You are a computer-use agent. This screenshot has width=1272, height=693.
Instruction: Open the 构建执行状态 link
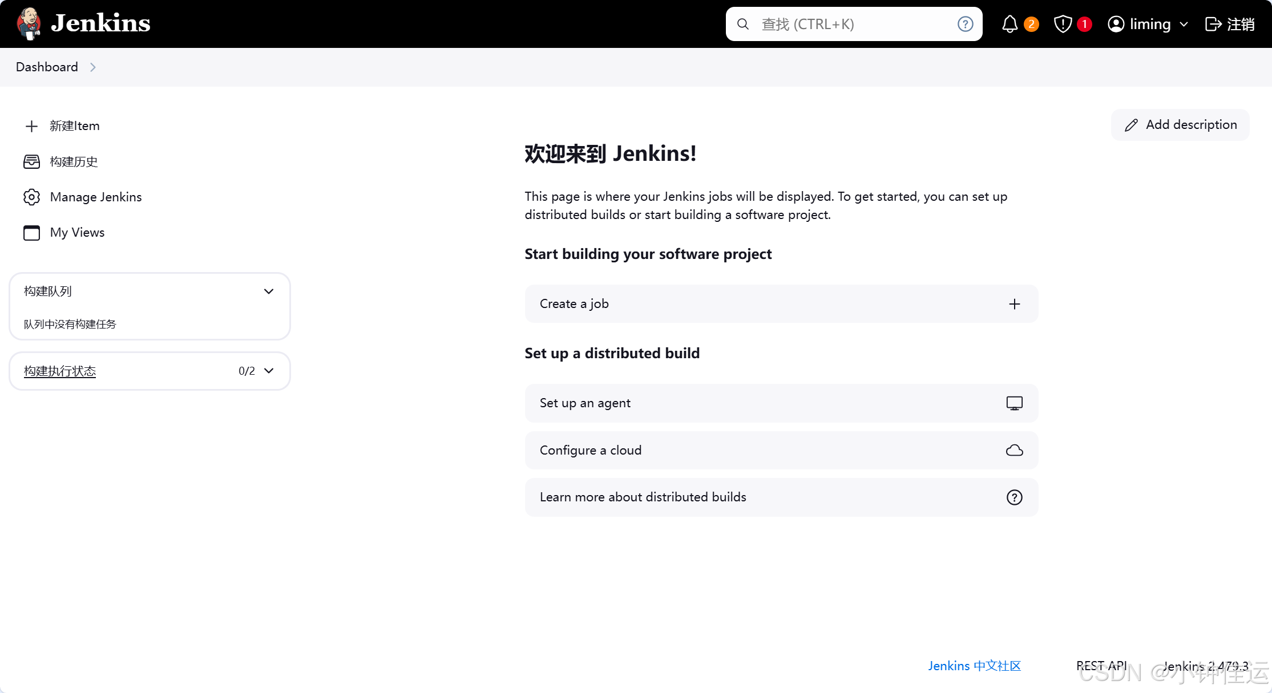click(x=60, y=371)
